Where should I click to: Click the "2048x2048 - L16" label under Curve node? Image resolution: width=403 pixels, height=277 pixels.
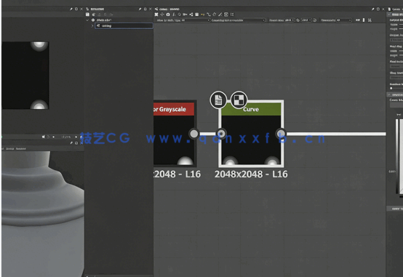[251, 174]
